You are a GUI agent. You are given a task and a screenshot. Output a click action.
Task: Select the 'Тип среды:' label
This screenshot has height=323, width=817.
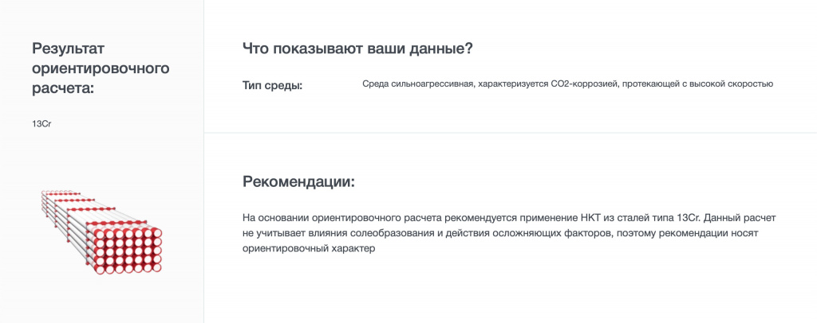272,85
